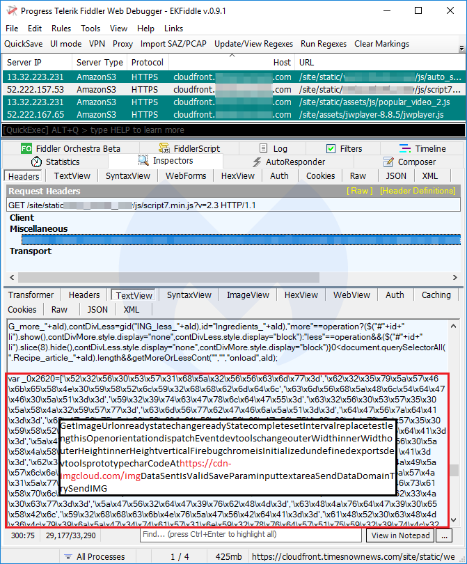This screenshot has height=564, width=467.
Task: Click the Composer tab's pencil icon
Action: [x=387, y=162]
